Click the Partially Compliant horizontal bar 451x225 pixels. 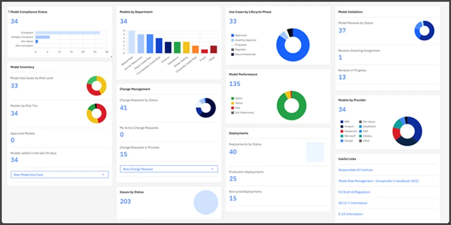(x=42, y=37)
